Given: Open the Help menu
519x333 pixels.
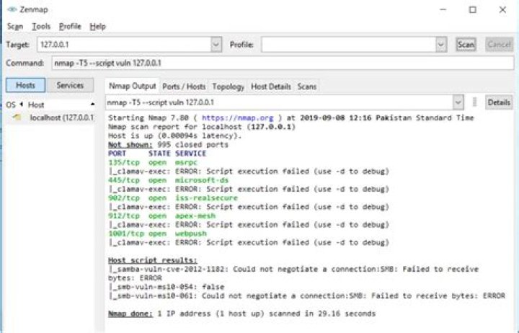Looking at the screenshot, I should coord(97,27).
